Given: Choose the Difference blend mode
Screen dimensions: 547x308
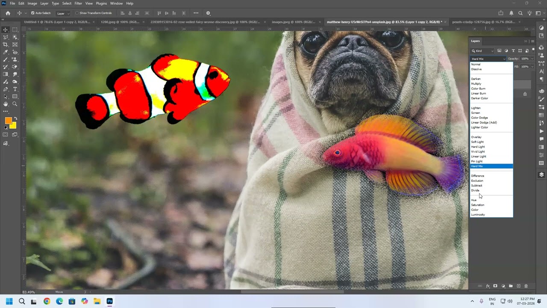Looking at the screenshot, I should 477,176.
